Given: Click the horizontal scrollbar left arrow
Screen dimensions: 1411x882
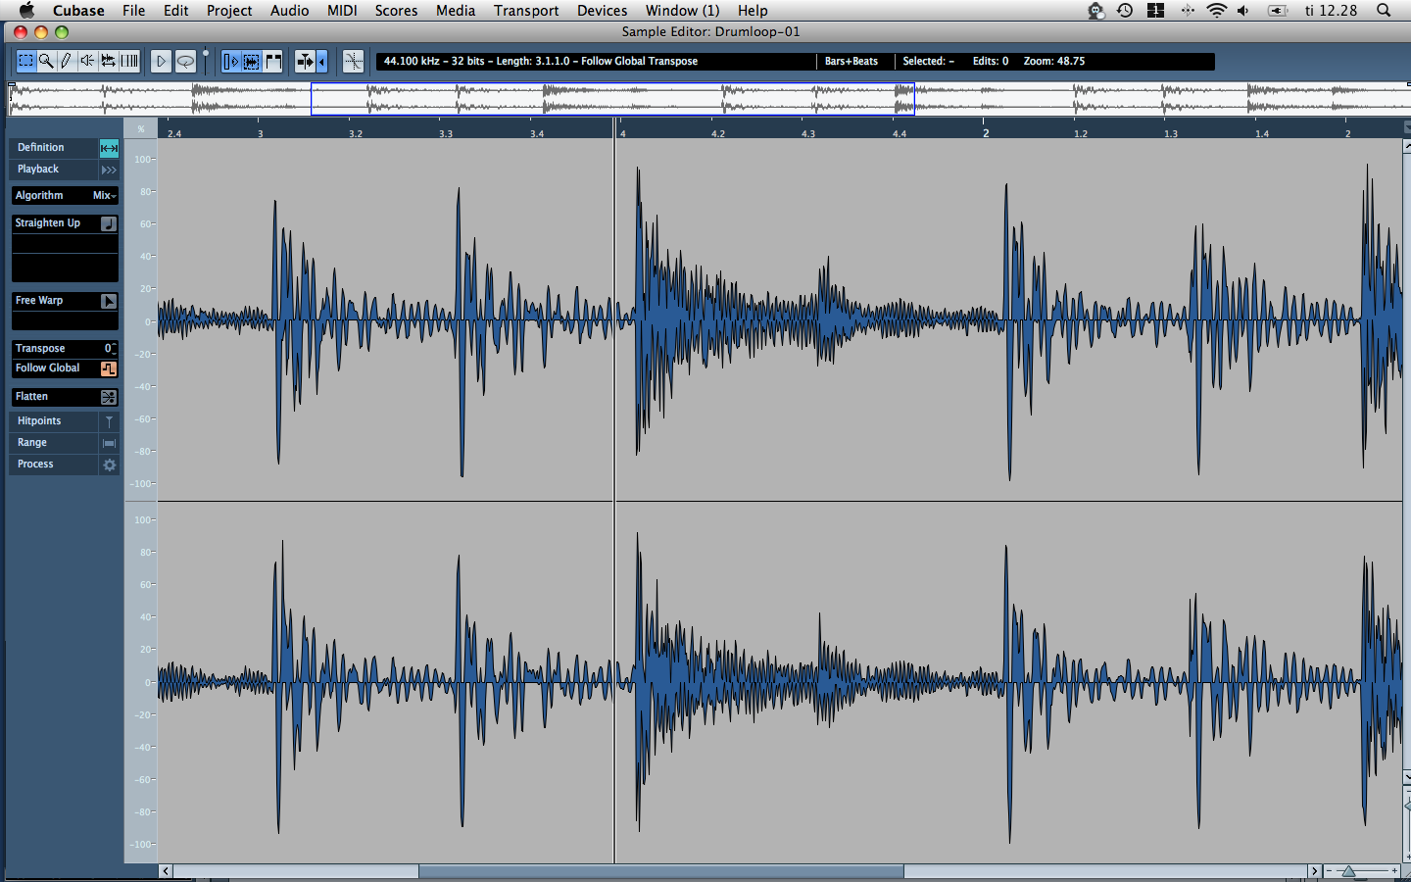Looking at the screenshot, I should point(166,871).
